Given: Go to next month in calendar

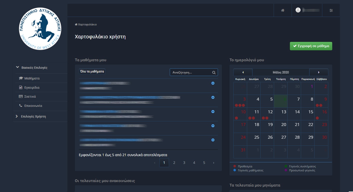Looking at the screenshot, I should point(319,72).
